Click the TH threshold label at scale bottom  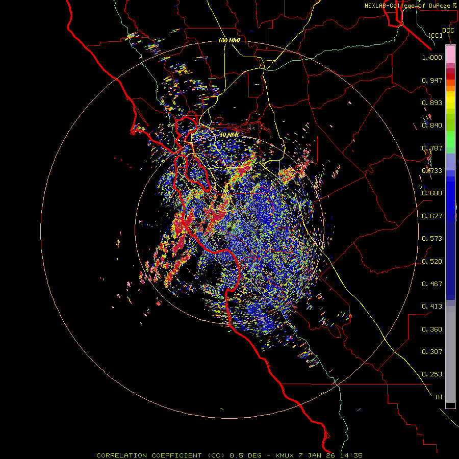click(x=438, y=397)
